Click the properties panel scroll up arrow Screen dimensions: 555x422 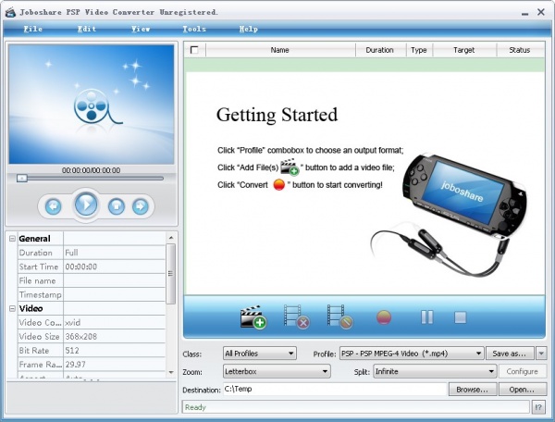[x=171, y=238]
